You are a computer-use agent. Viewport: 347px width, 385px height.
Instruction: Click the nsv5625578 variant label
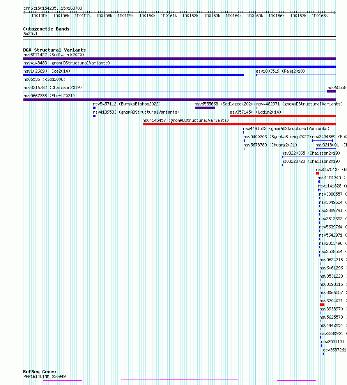pyautogui.click(x=333, y=317)
